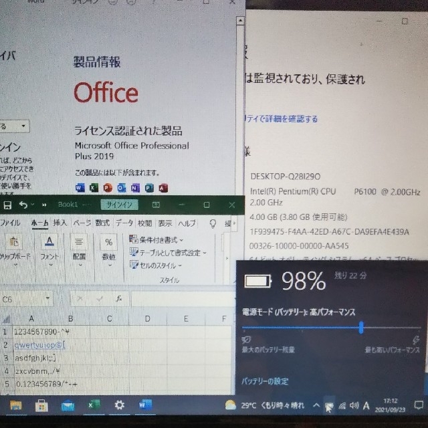This screenshot has width=428, height=428.
Task: Switch to the 校閲 ribbon tab
Action: pyautogui.click(x=144, y=223)
